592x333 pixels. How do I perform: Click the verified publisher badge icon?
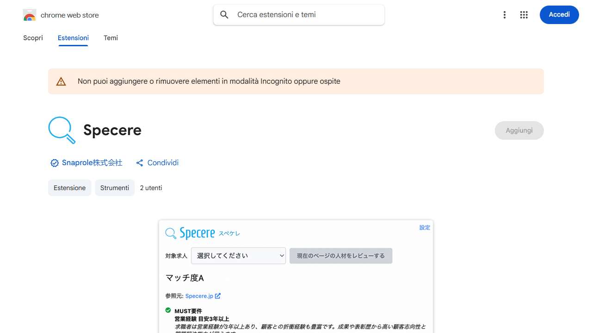point(55,163)
